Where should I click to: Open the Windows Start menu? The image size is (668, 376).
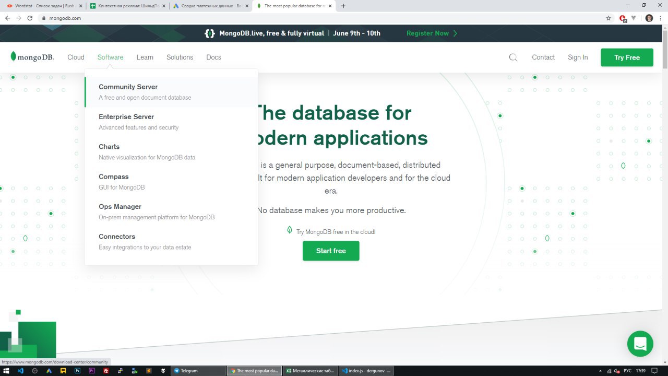[x=7, y=371]
